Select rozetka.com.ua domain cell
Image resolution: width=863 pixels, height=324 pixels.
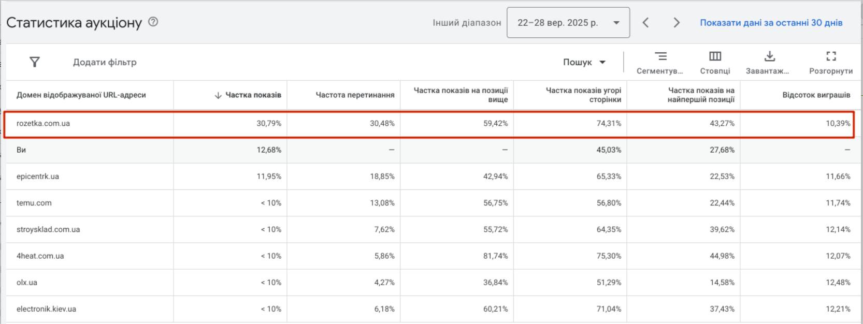43,124
